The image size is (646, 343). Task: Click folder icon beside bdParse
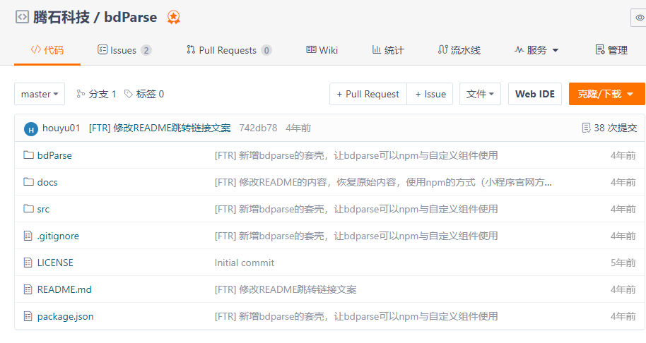point(28,155)
